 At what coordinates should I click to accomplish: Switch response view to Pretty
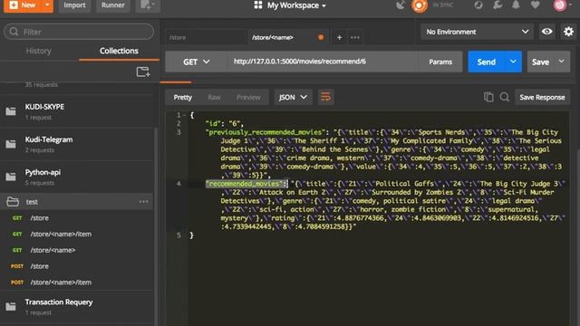(x=183, y=97)
